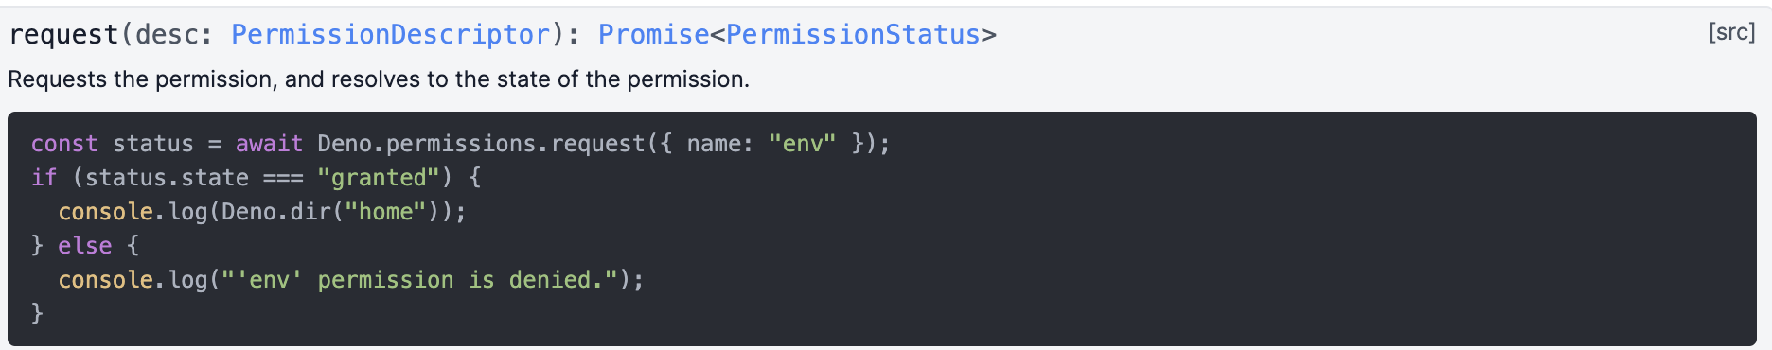The width and height of the screenshot is (1772, 350).
Task: Click the desc parameter name in signature
Action: click(x=166, y=35)
